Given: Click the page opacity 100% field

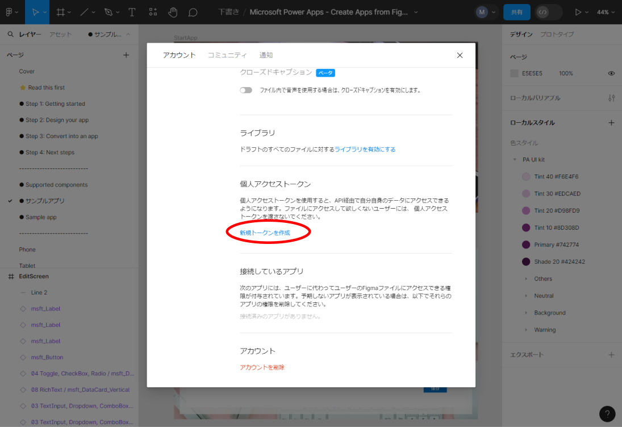Looking at the screenshot, I should click(566, 73).
